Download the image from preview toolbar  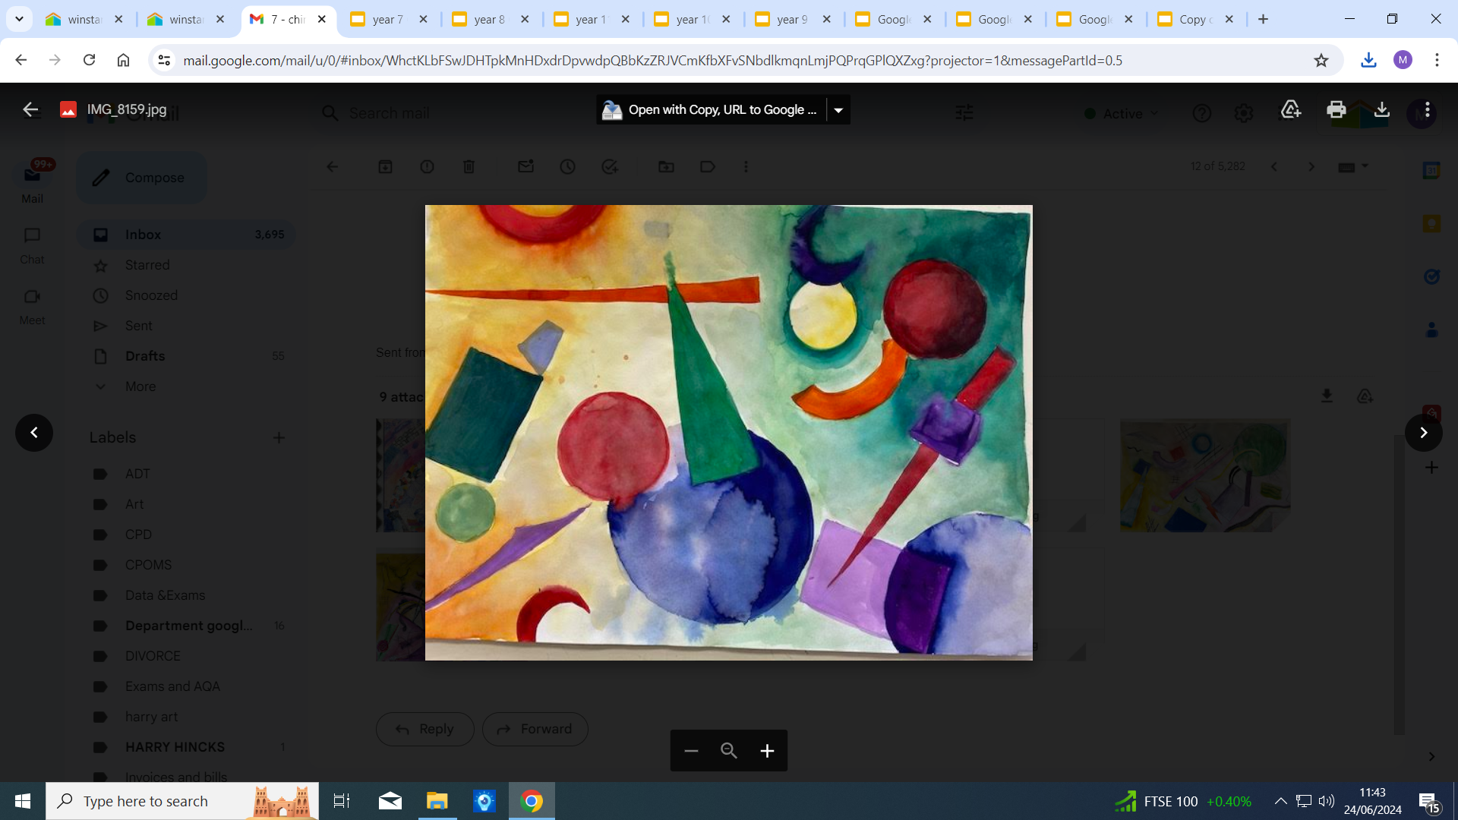[x=1382, y=109]
